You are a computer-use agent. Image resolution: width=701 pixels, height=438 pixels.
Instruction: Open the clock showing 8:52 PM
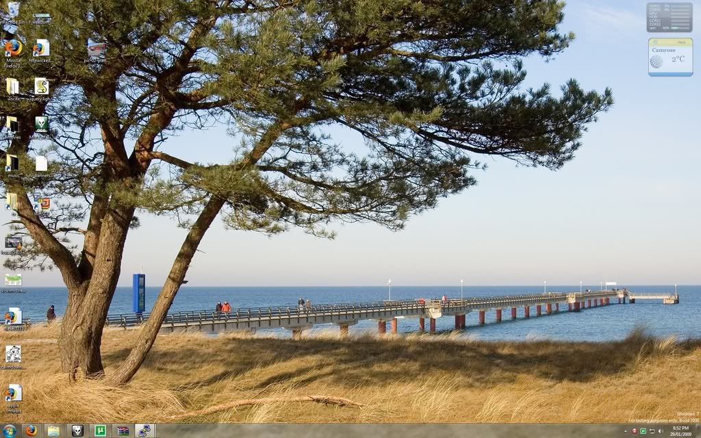click(680, 430)
